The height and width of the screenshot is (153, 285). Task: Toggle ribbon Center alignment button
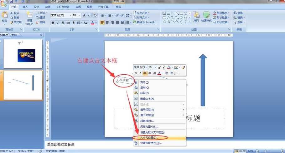[x=107, y=22]
